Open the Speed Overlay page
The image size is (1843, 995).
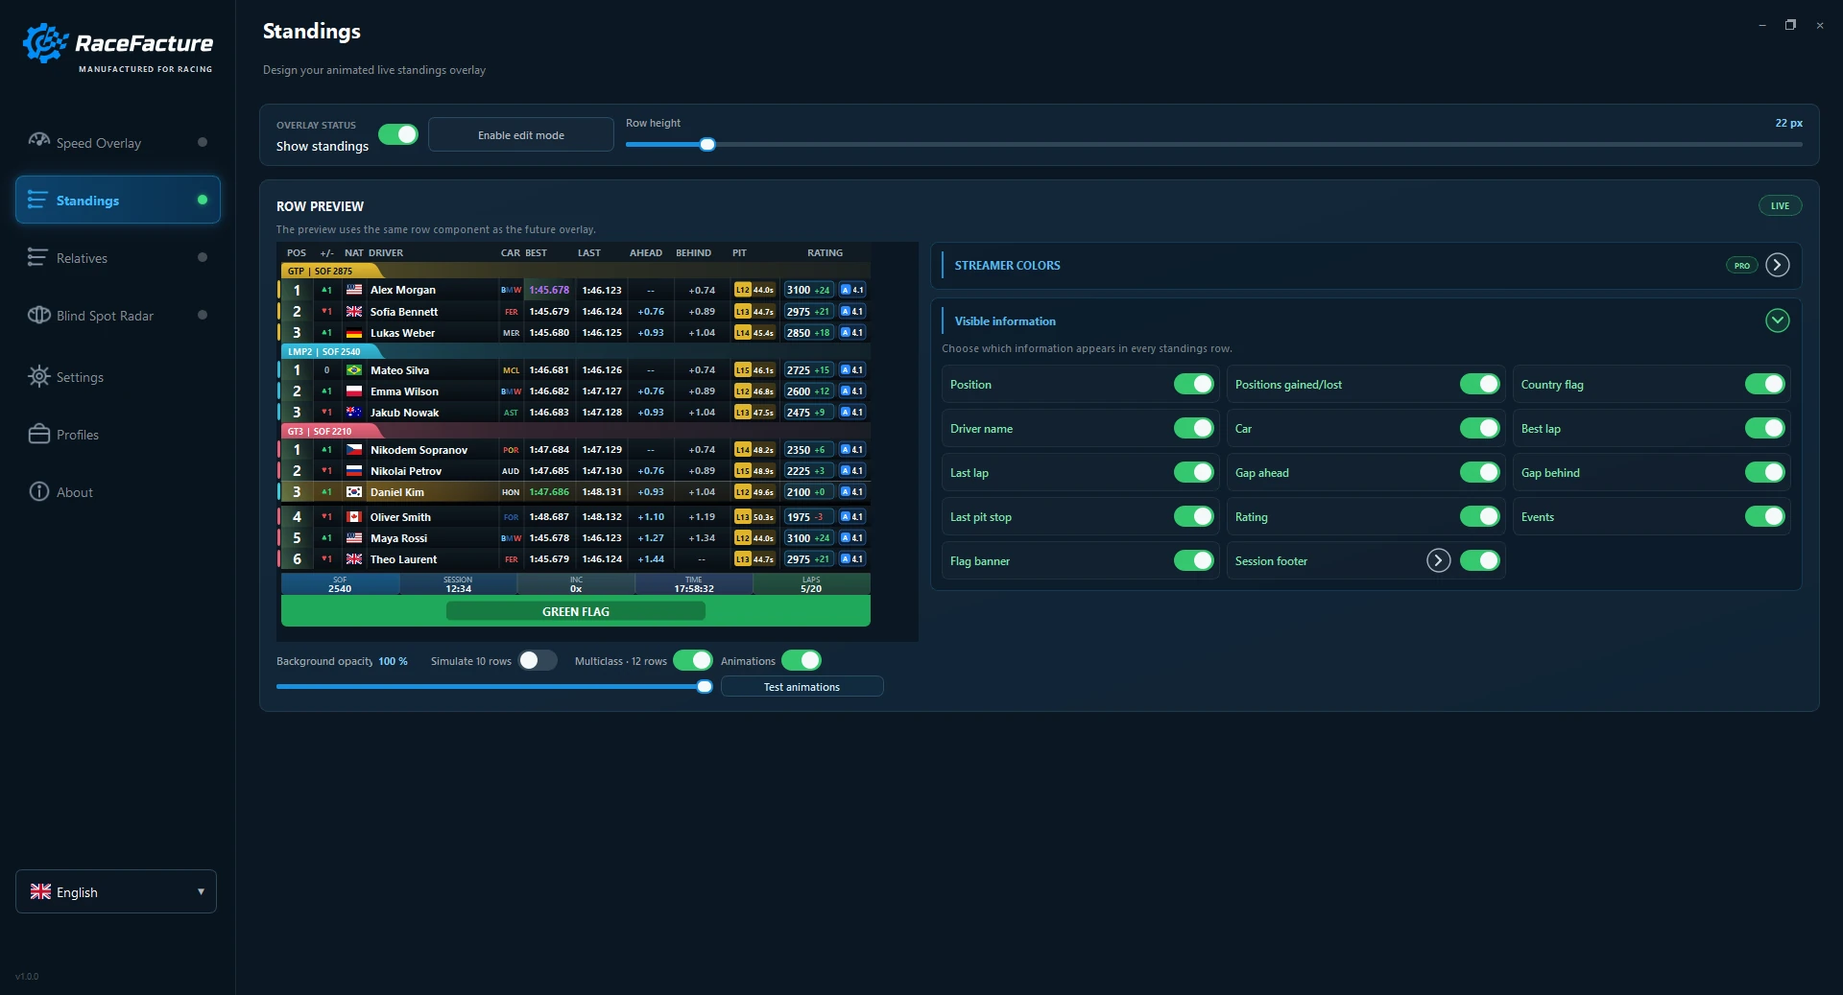click(118, 142)
